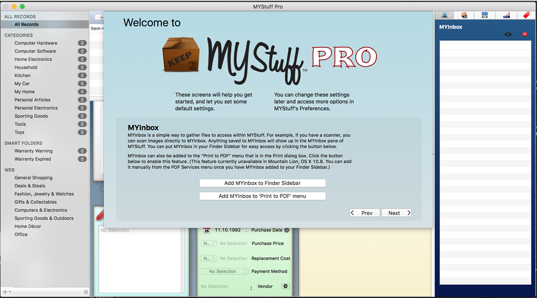This screenshot has width=537, height=298.
Task: Sort by the Item column header
Action: click(x=97, y=28)
